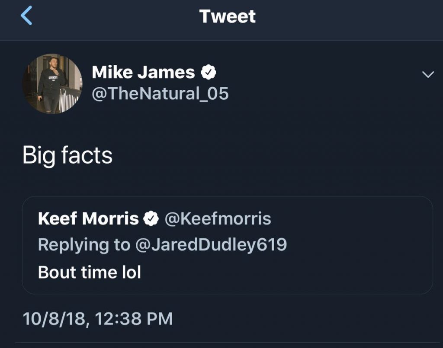
Task: Tap the Tweet header title
Action: pyautogui.click(x=227, y=16)
